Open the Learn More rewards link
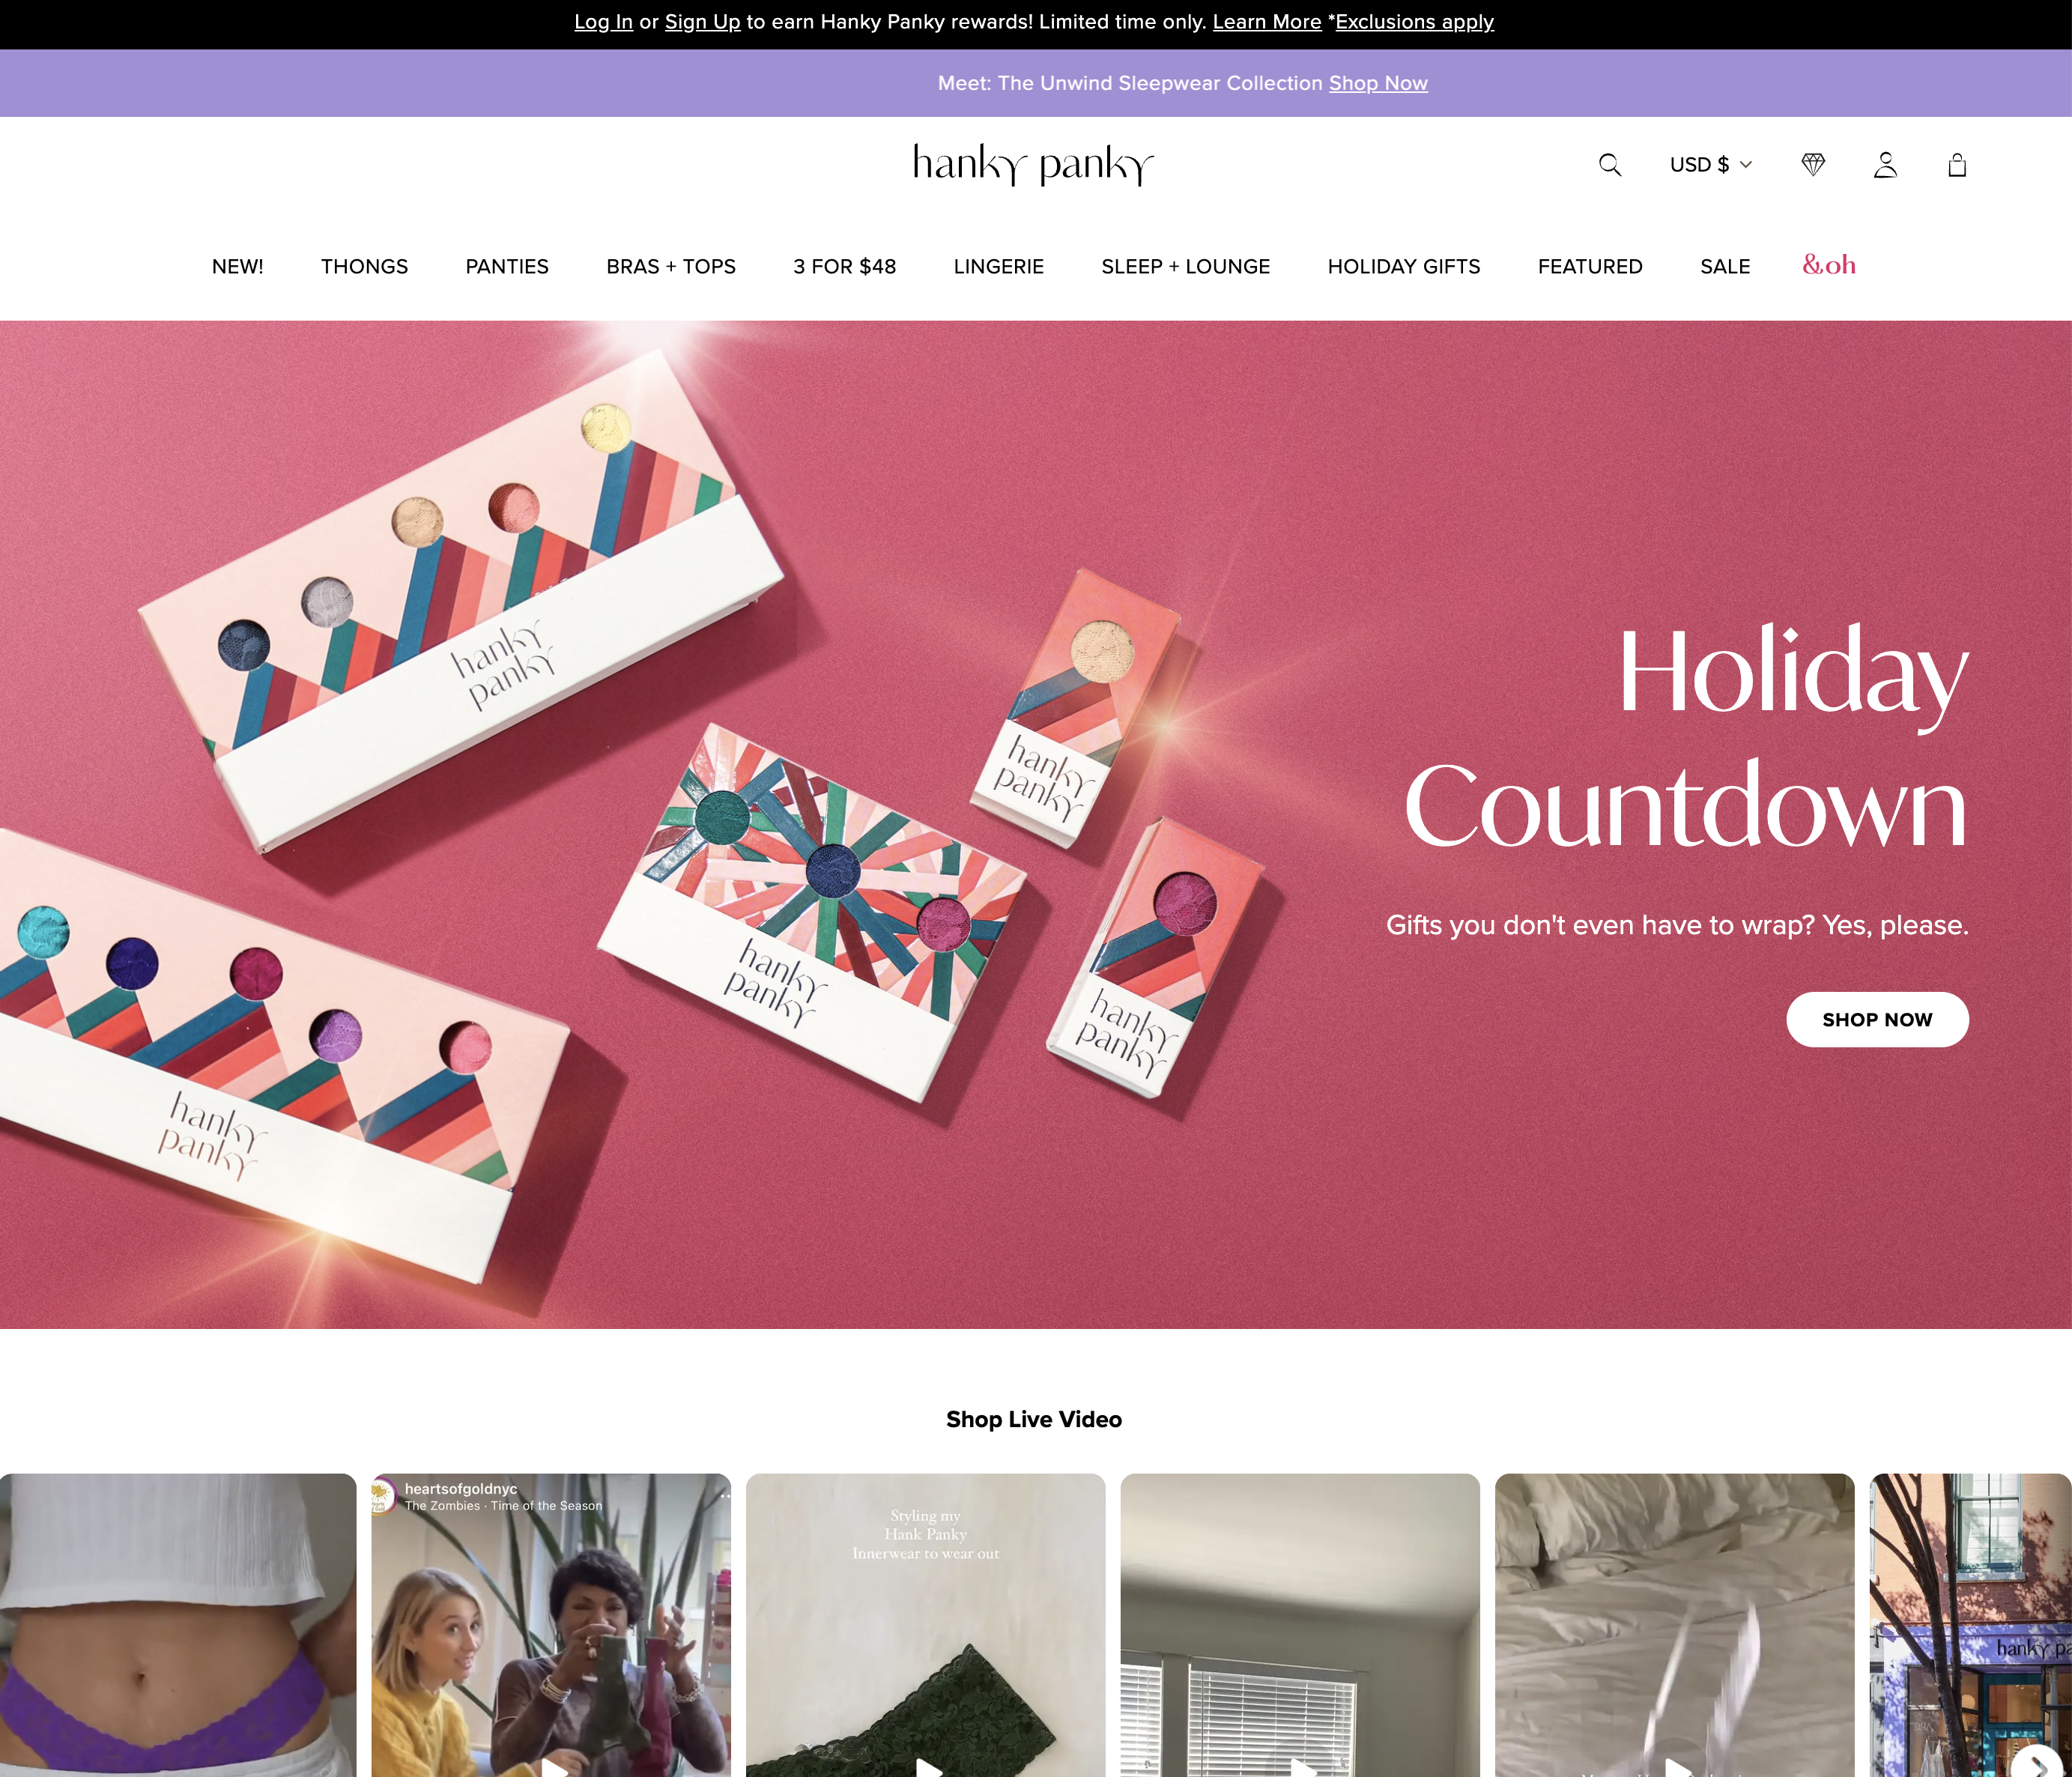Screen dimensions: 2072x1777 pos(1266,22)
